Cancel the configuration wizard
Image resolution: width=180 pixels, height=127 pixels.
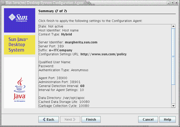148,119
